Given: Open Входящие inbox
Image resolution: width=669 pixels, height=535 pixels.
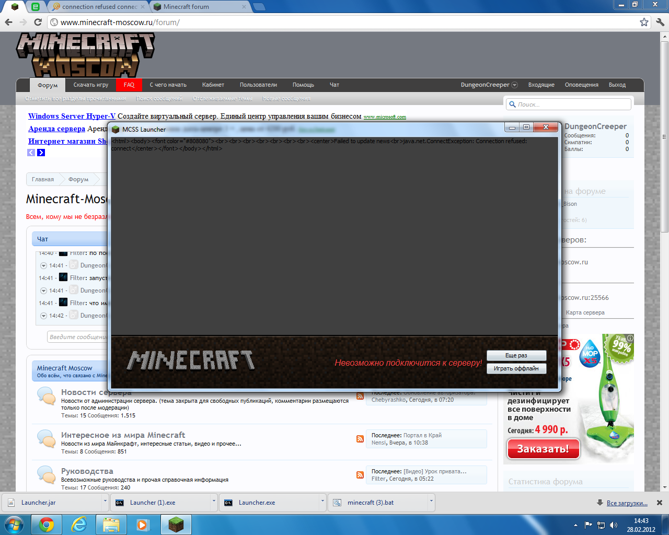Looking at the screenshot, I should pos(541,85).
